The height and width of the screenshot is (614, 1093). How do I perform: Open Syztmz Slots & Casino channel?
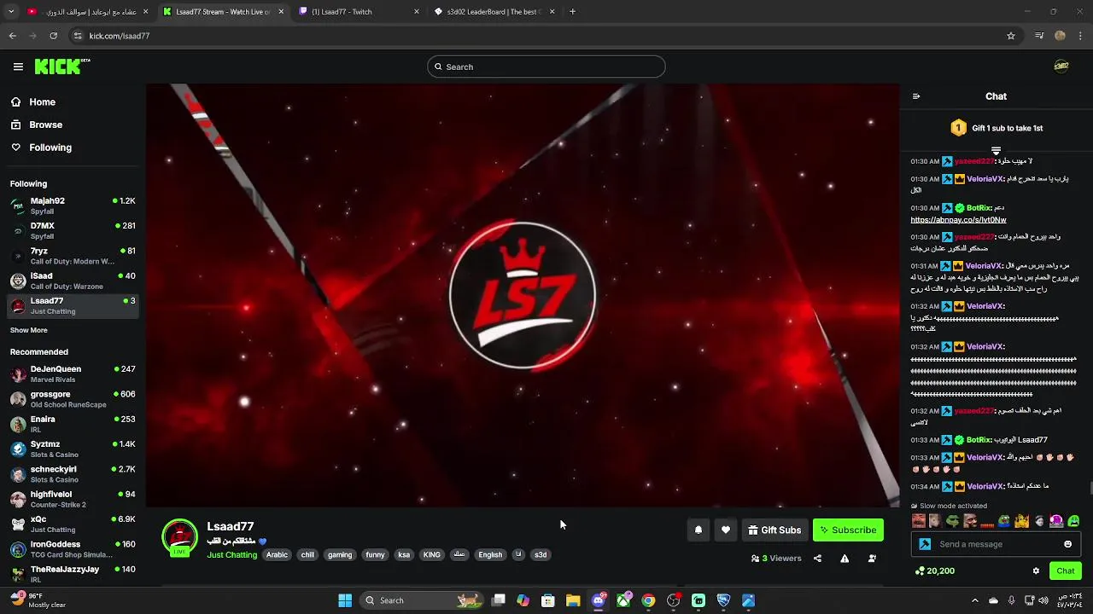coord(73,449)
